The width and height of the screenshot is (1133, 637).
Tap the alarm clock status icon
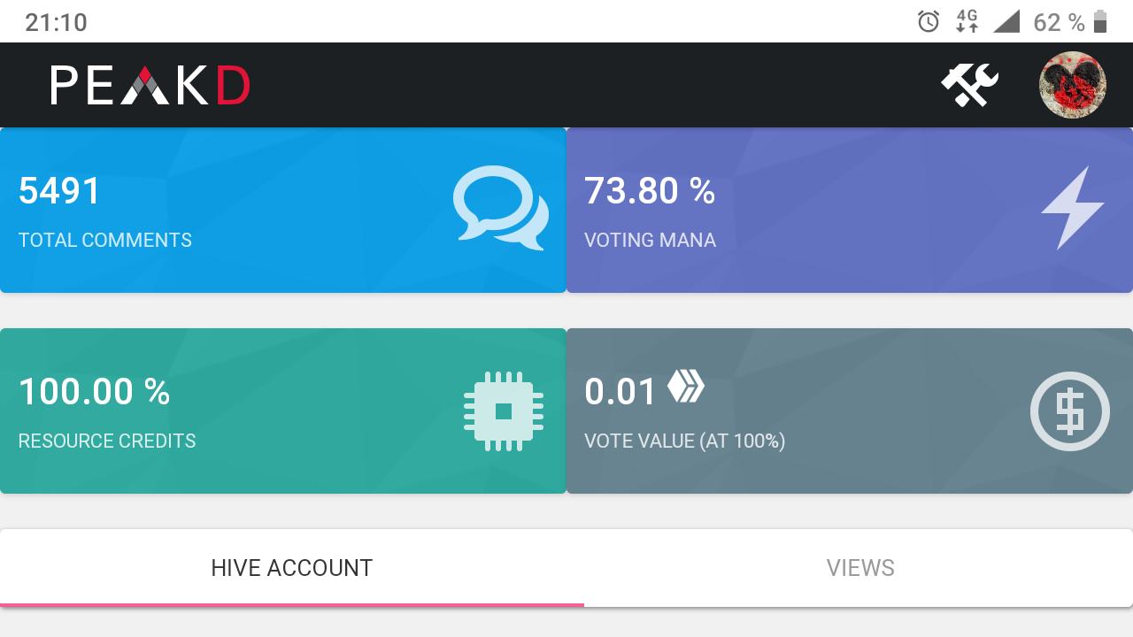pos(929,21)
